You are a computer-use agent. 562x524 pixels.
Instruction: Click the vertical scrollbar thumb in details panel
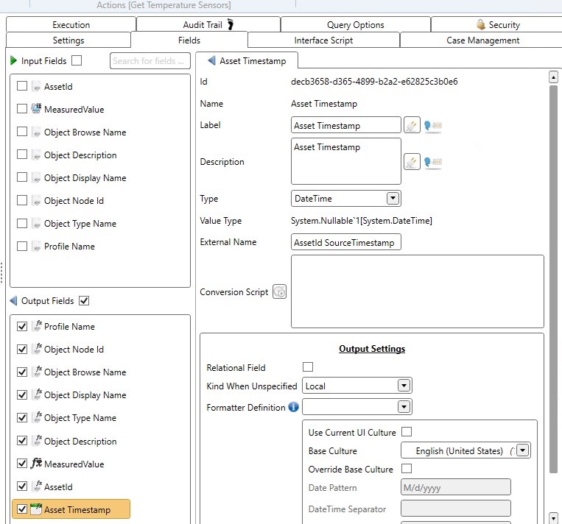553,280
